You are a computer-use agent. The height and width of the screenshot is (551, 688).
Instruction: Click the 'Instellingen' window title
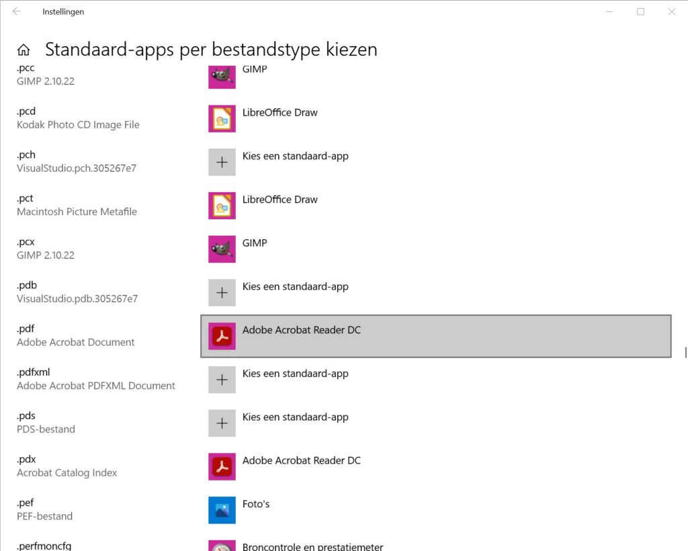tap(63, 12)
